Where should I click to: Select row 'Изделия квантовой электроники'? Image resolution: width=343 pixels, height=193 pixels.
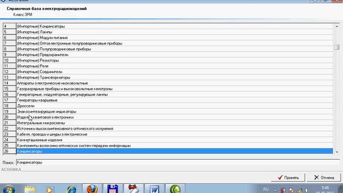175,117
